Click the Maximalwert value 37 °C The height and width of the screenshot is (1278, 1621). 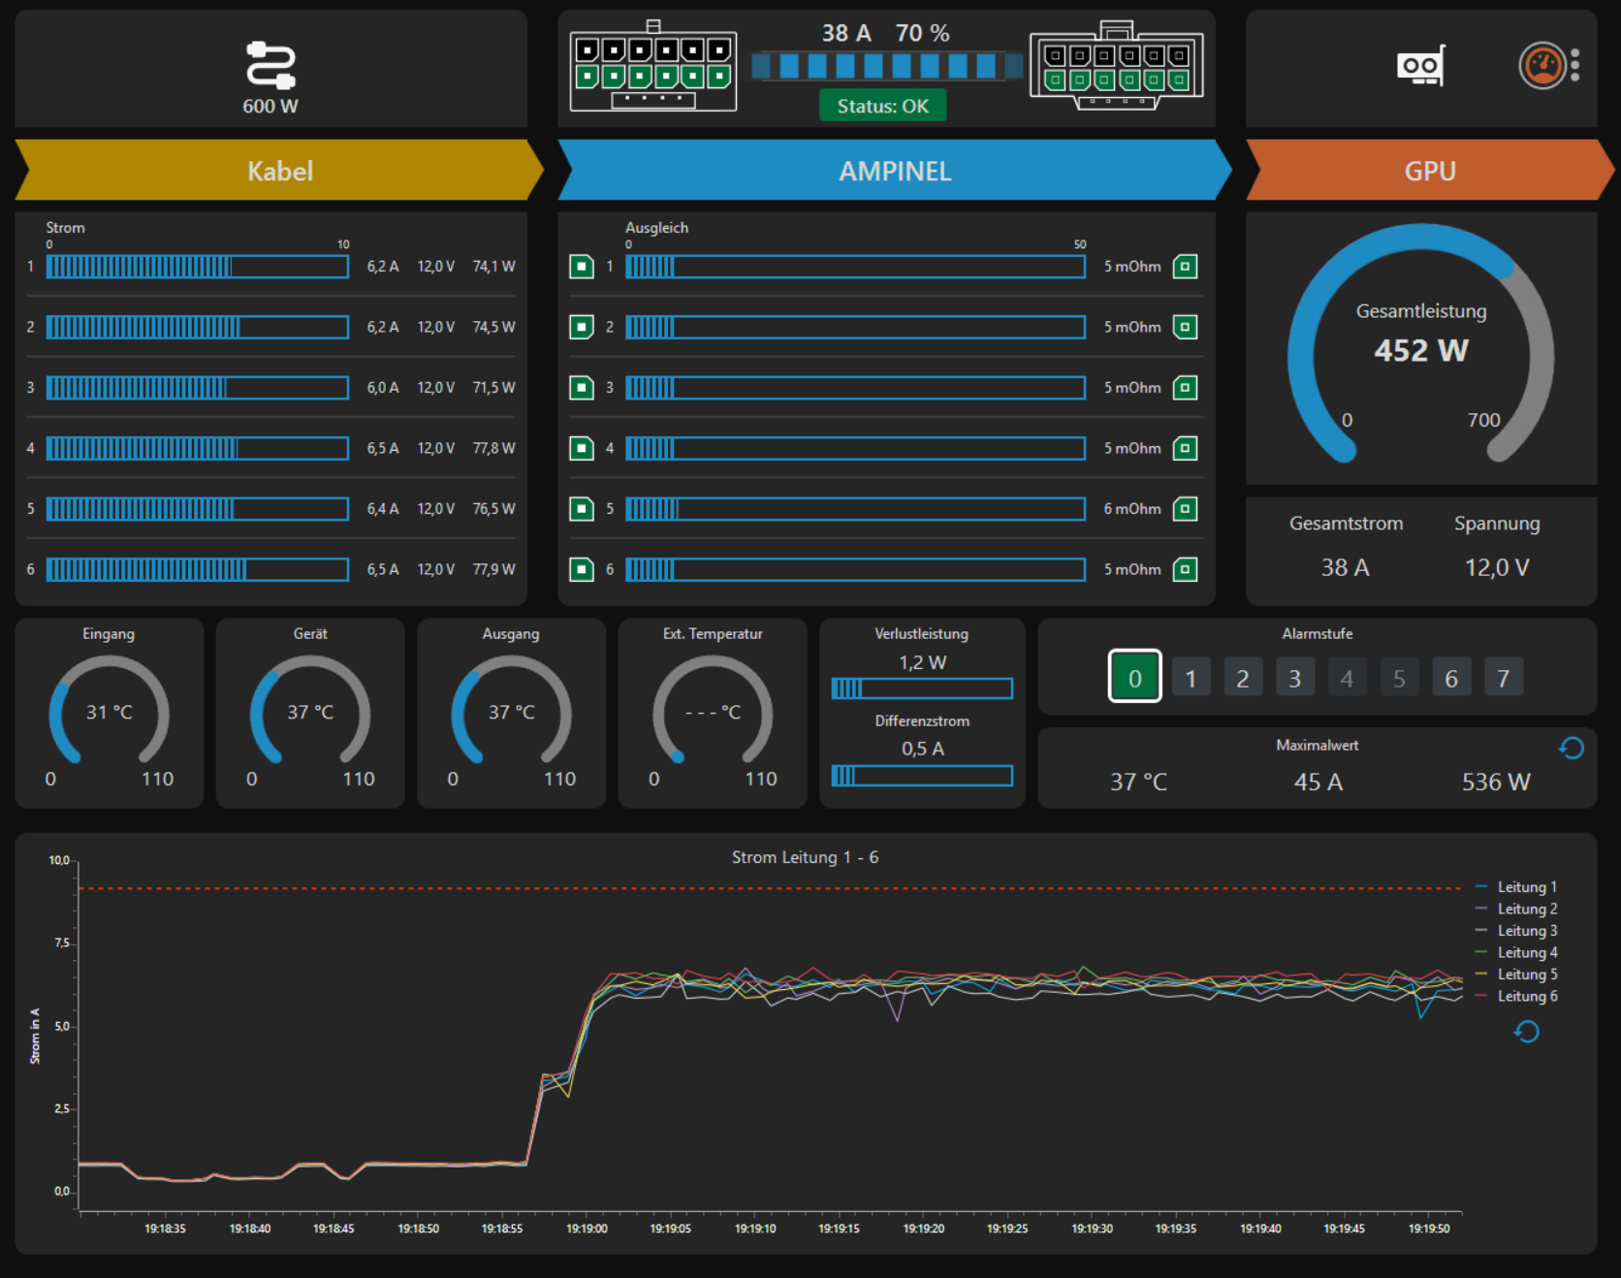[x=1138, y=782]
